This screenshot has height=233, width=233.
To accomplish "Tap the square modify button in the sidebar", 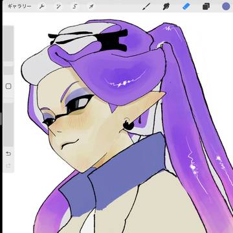I will (8, 86).
